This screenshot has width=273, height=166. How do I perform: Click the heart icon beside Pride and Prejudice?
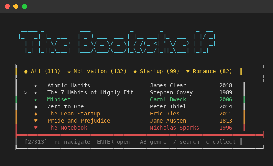[36, 121]
